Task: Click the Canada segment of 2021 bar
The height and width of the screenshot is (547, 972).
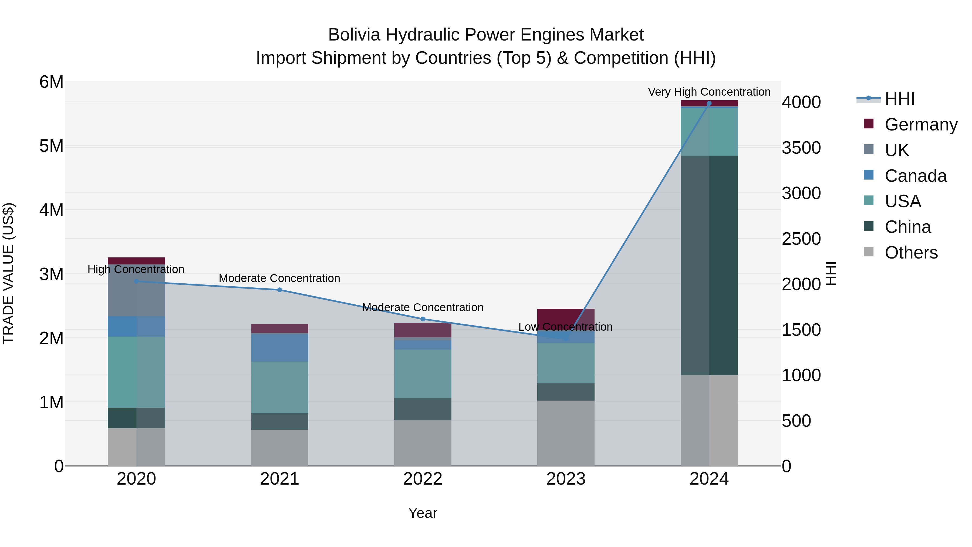Action: [x=280, y=348]
